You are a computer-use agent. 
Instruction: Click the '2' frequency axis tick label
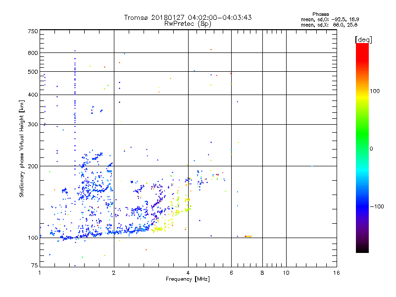(114, 273)
